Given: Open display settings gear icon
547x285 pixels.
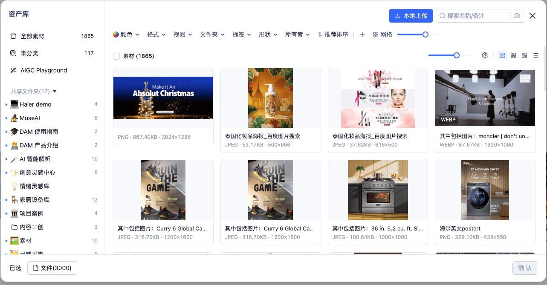Looking at the screenshot, I should pos(485,55).
